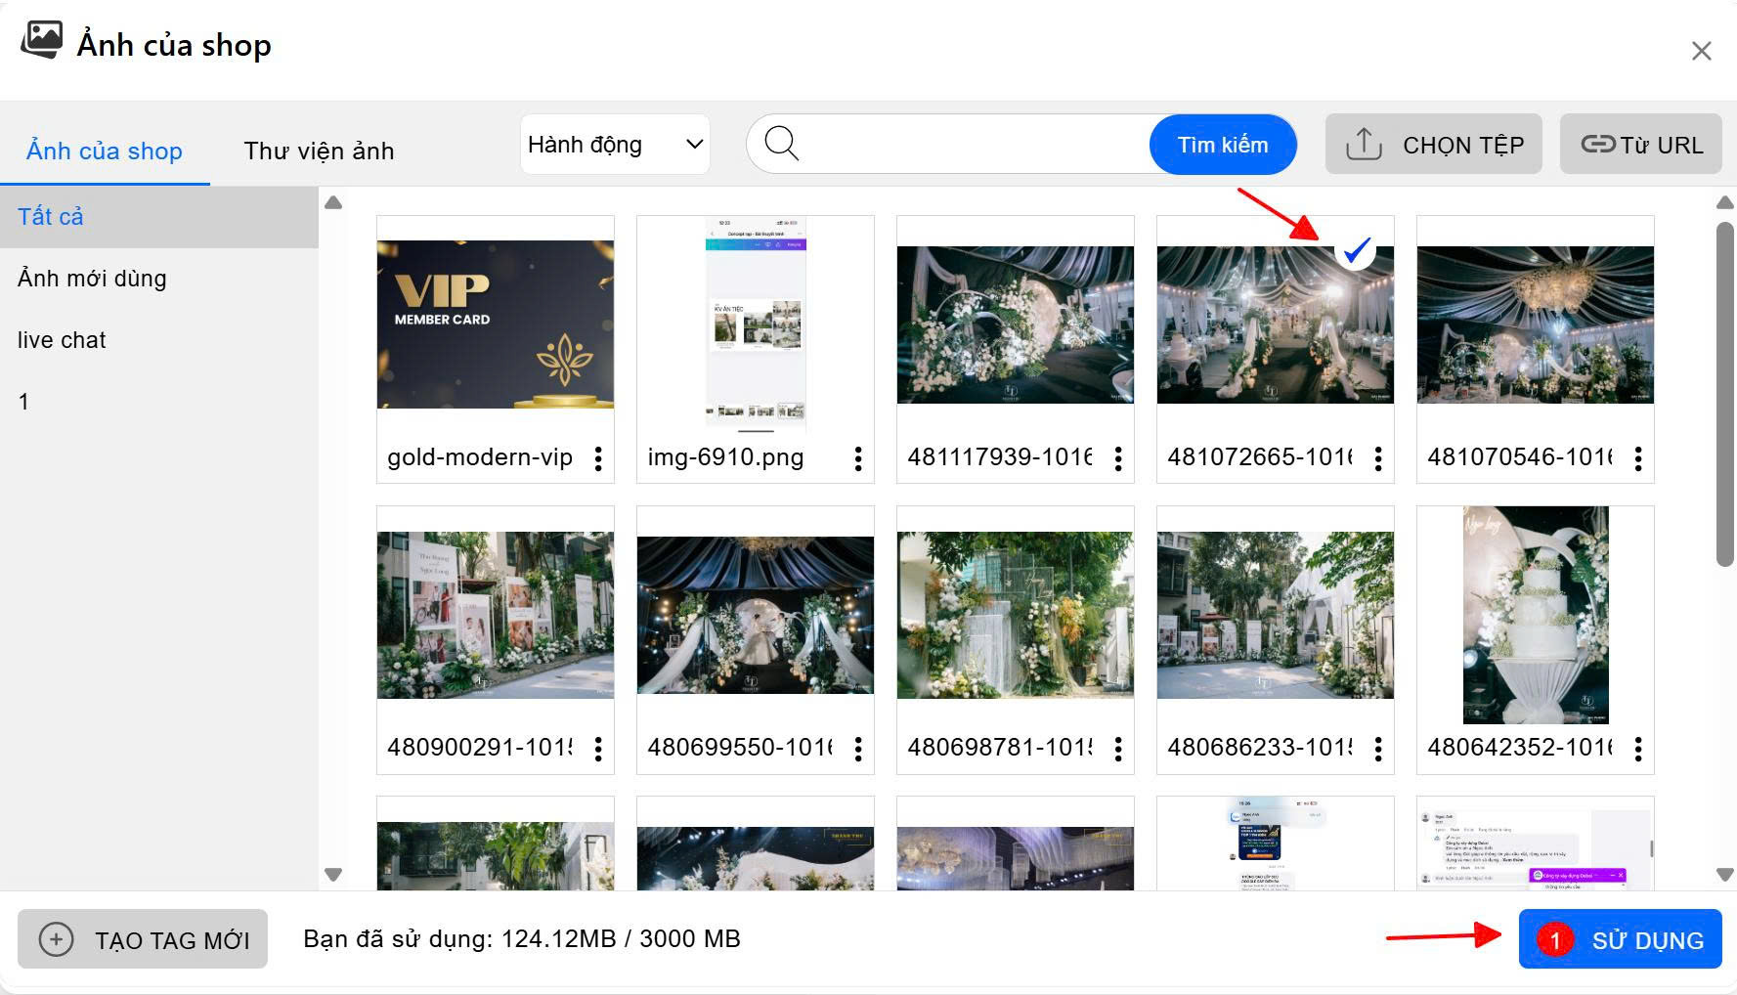Image resolution: width=1737 pixels, height=995 pixels.
Task: Click the magnifier search icon
Action: 782,144
